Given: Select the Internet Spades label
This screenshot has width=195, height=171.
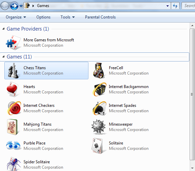Looking at the screenshot, I should tap(122, 105).
